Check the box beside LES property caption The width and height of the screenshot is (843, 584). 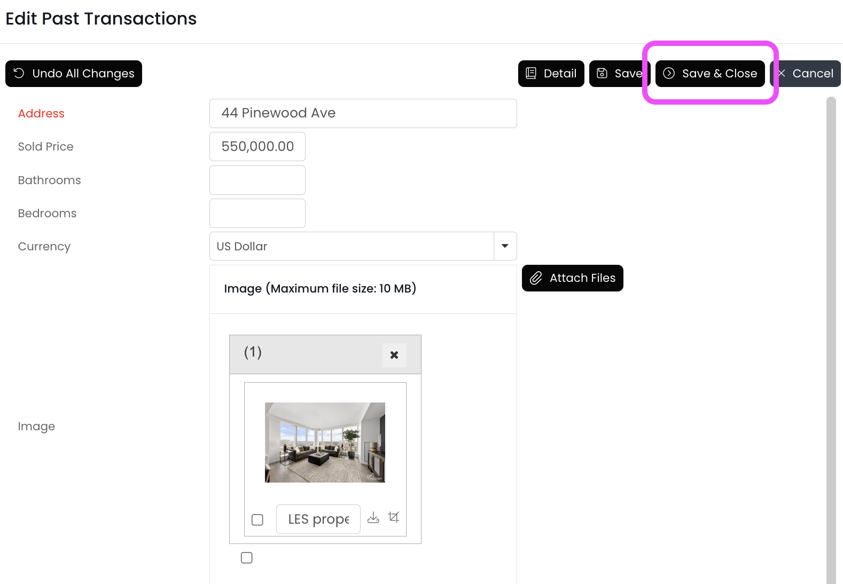257,520
